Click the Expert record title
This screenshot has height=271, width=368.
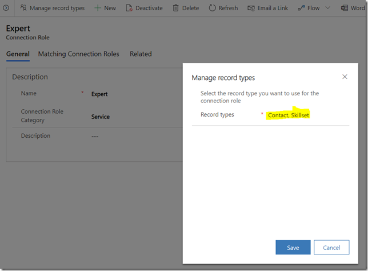(x=18, y=29)
